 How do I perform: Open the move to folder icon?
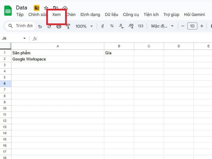[55, 8]
